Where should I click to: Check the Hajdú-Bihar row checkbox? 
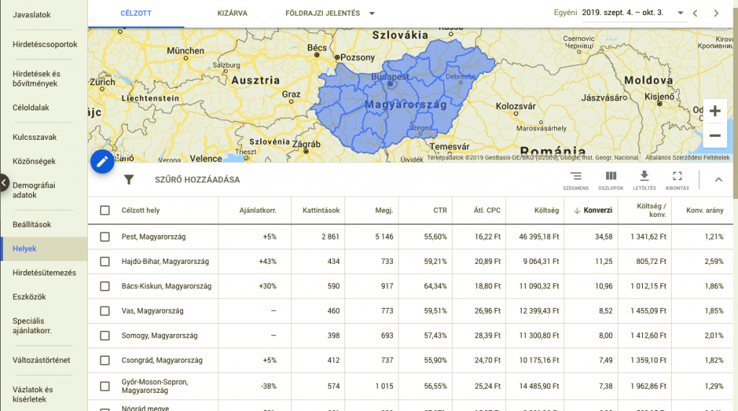click(x=105, y=261)
